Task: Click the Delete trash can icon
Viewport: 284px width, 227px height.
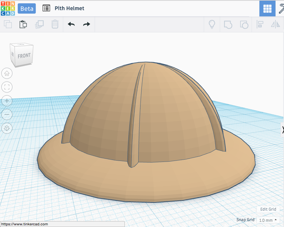Action: (55, 24)
